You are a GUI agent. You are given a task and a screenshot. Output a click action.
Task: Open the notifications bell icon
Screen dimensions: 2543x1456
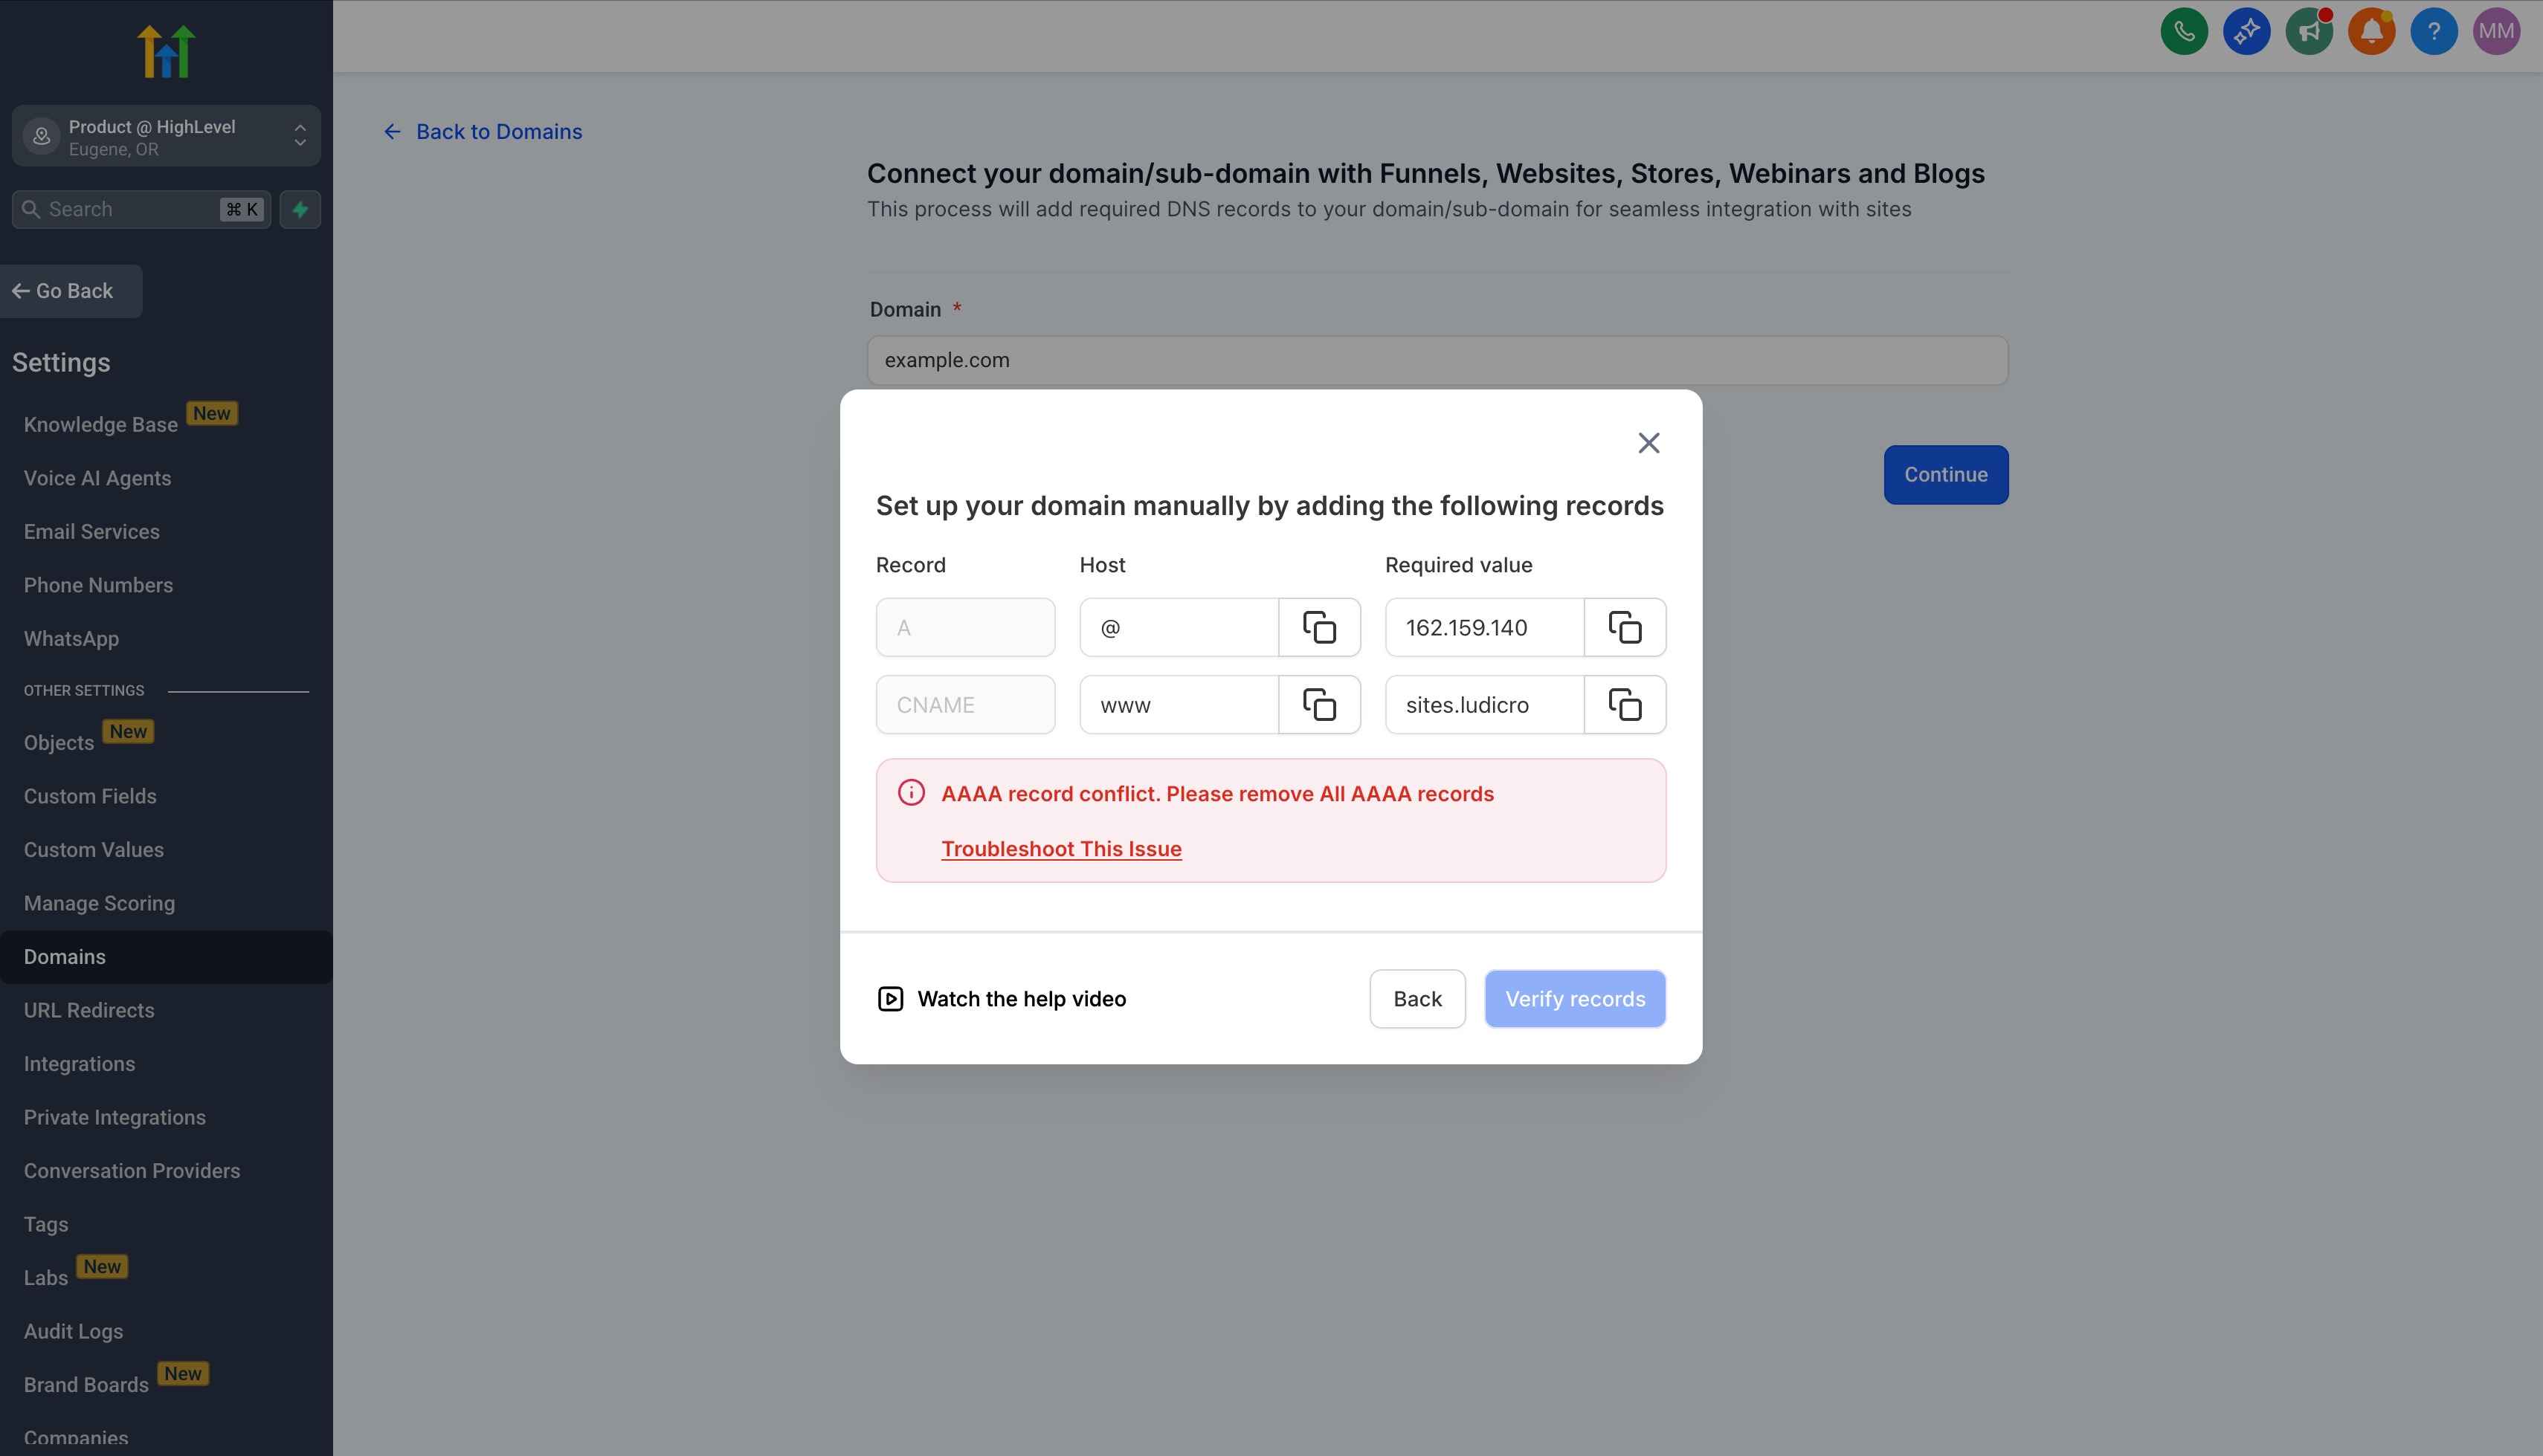pos(2371,31)
